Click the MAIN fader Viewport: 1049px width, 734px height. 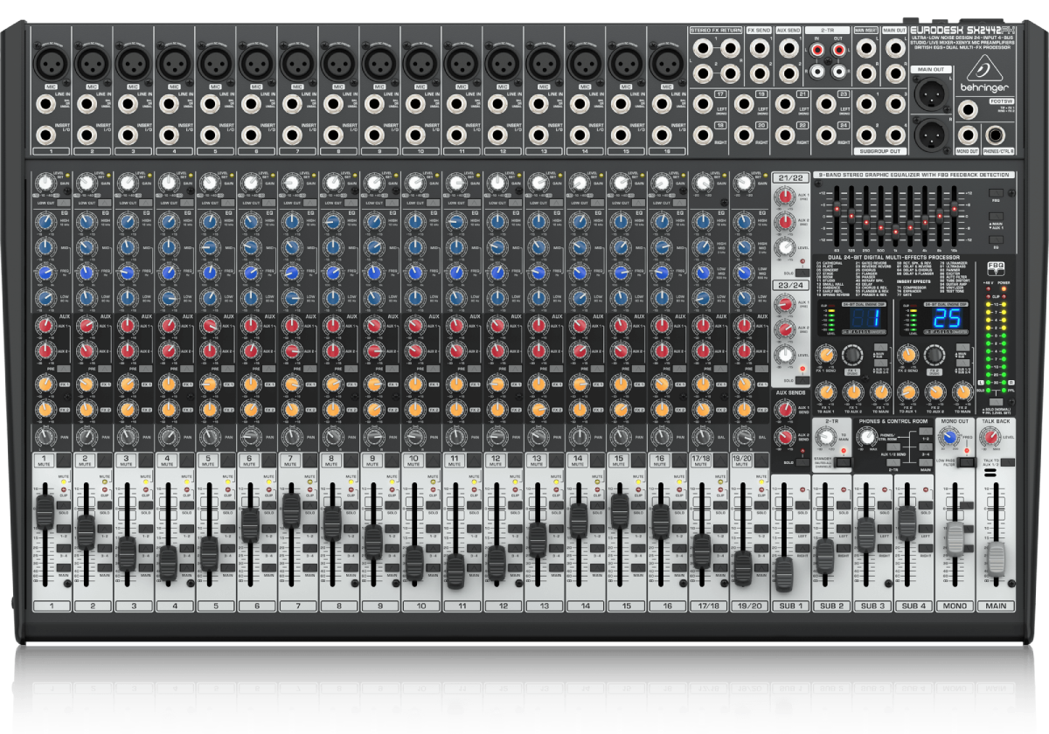(997, 557)
